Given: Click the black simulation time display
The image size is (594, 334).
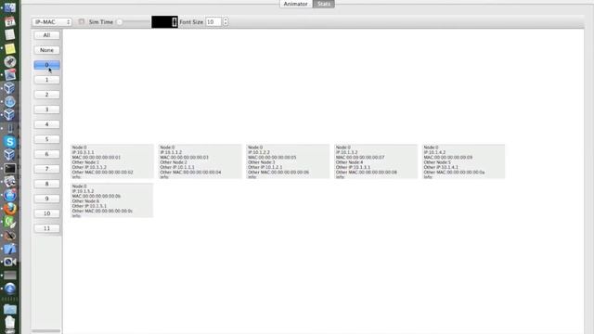Looking at the screenshot, I should click(x=164, y=22).
